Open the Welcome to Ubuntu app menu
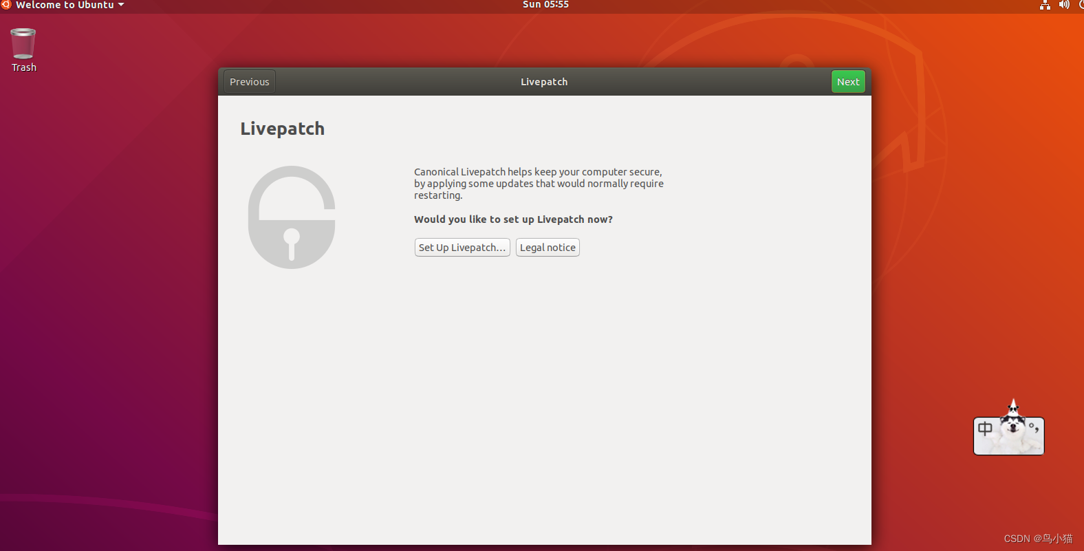 pyautogui.click(x=69, y=5)
